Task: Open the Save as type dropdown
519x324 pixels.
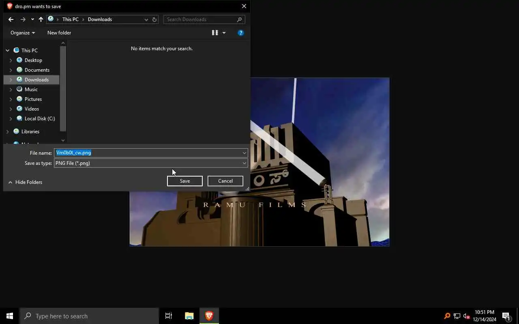Action: 151,163
